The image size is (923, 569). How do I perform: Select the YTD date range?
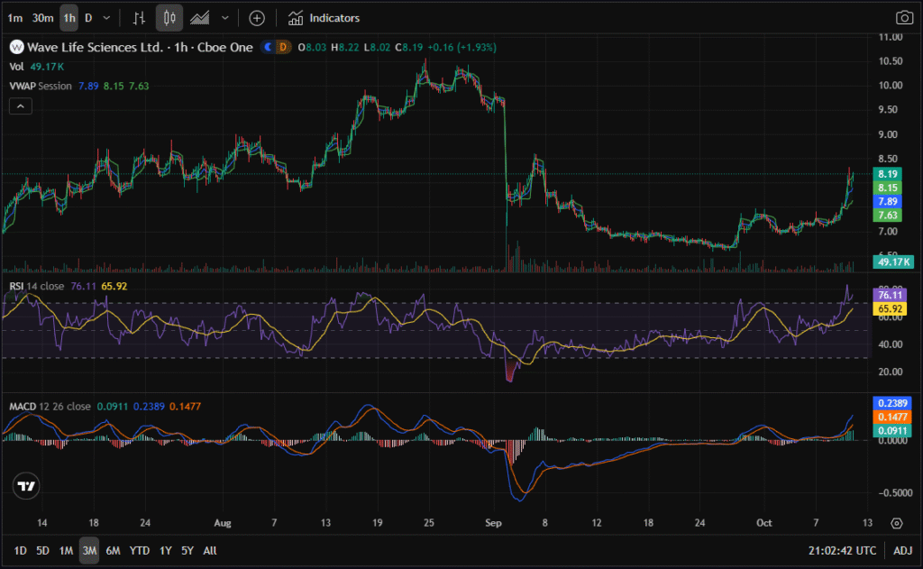pos(139,550)
